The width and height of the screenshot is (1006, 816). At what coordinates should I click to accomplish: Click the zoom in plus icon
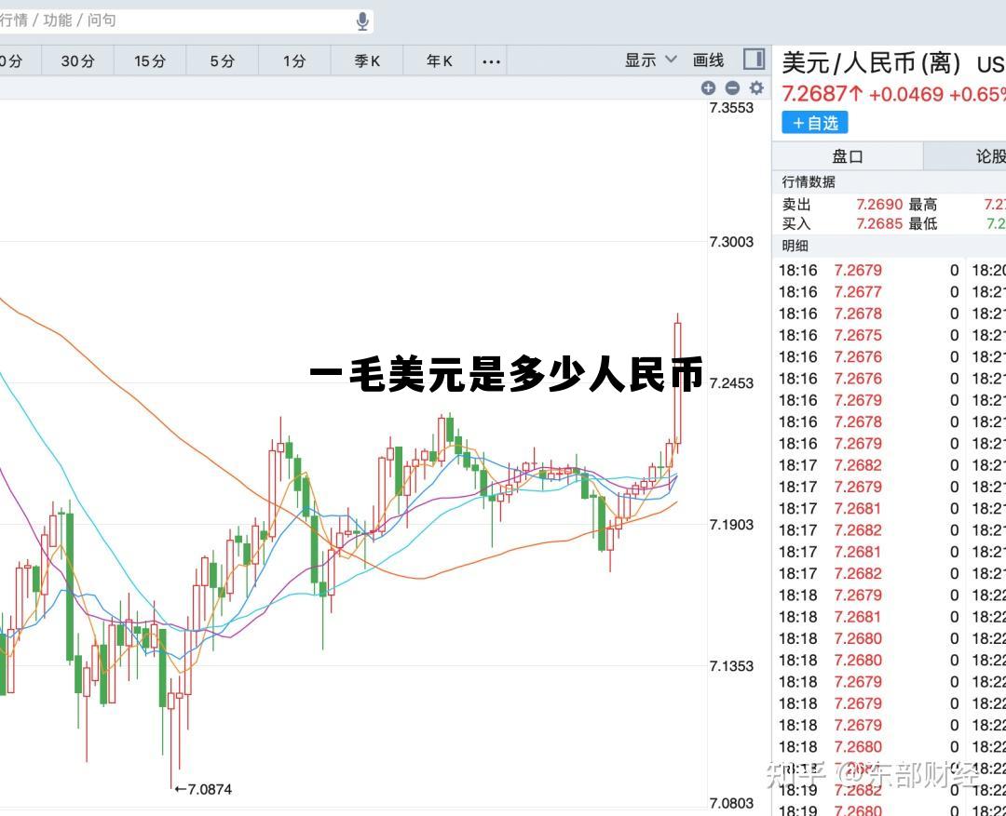click(708, 87)
